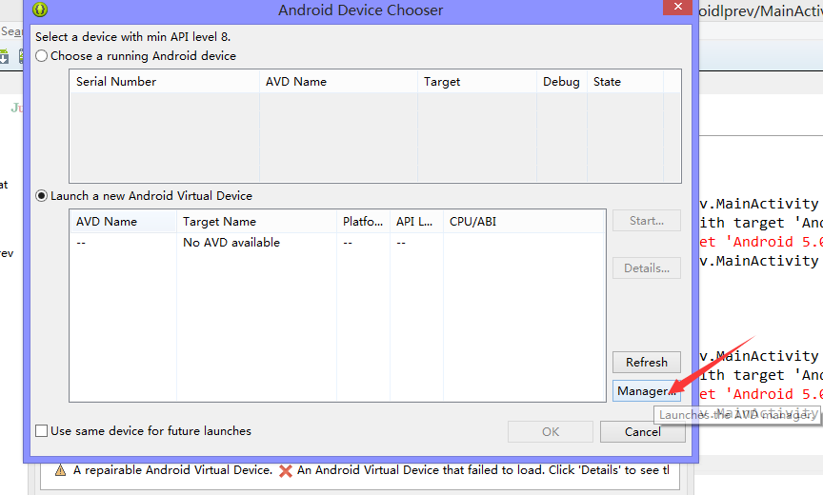Click the Target Name column header

256,222
